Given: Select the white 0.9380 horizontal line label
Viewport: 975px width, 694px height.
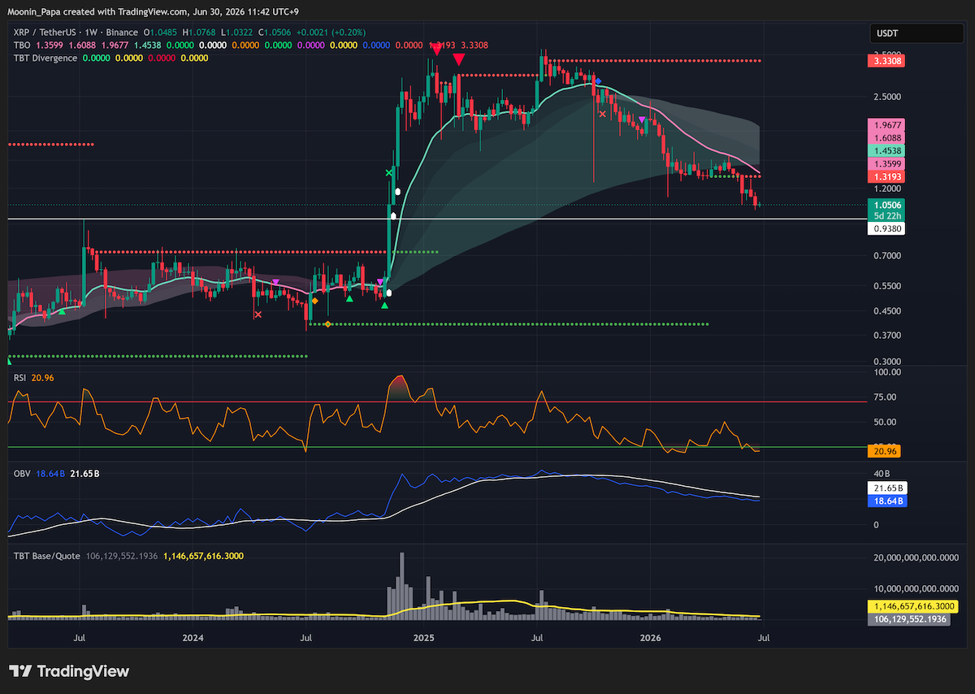Looking at the screenshot, I should click(x=886, y=229).
